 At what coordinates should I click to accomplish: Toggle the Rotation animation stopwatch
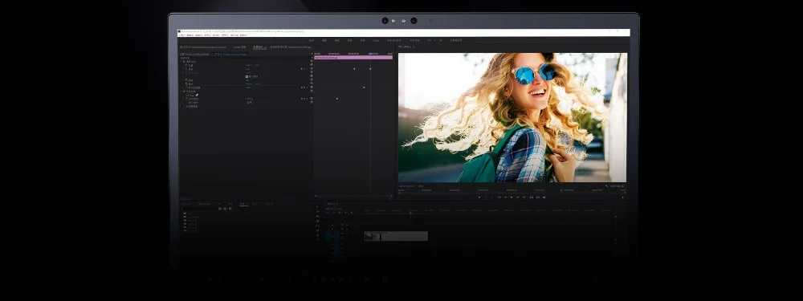(186, 80)
